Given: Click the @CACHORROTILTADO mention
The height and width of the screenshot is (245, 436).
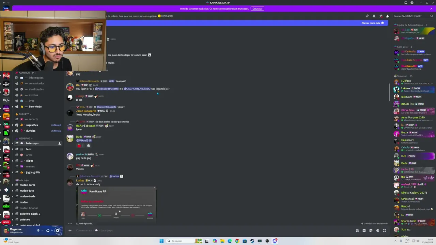Looking at the screenshot, I should [x=137, y=88].
